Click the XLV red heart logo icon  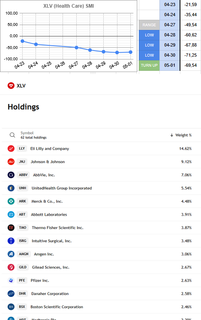[x=11, y=85]
